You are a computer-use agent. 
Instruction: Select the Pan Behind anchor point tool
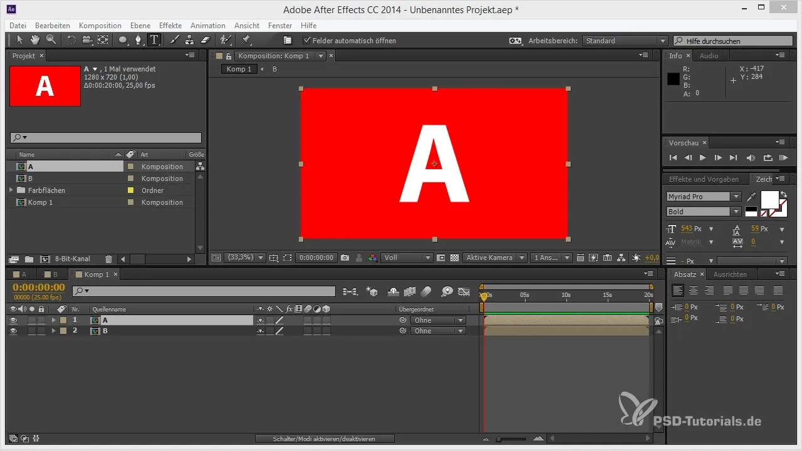(x=103, y=40)
